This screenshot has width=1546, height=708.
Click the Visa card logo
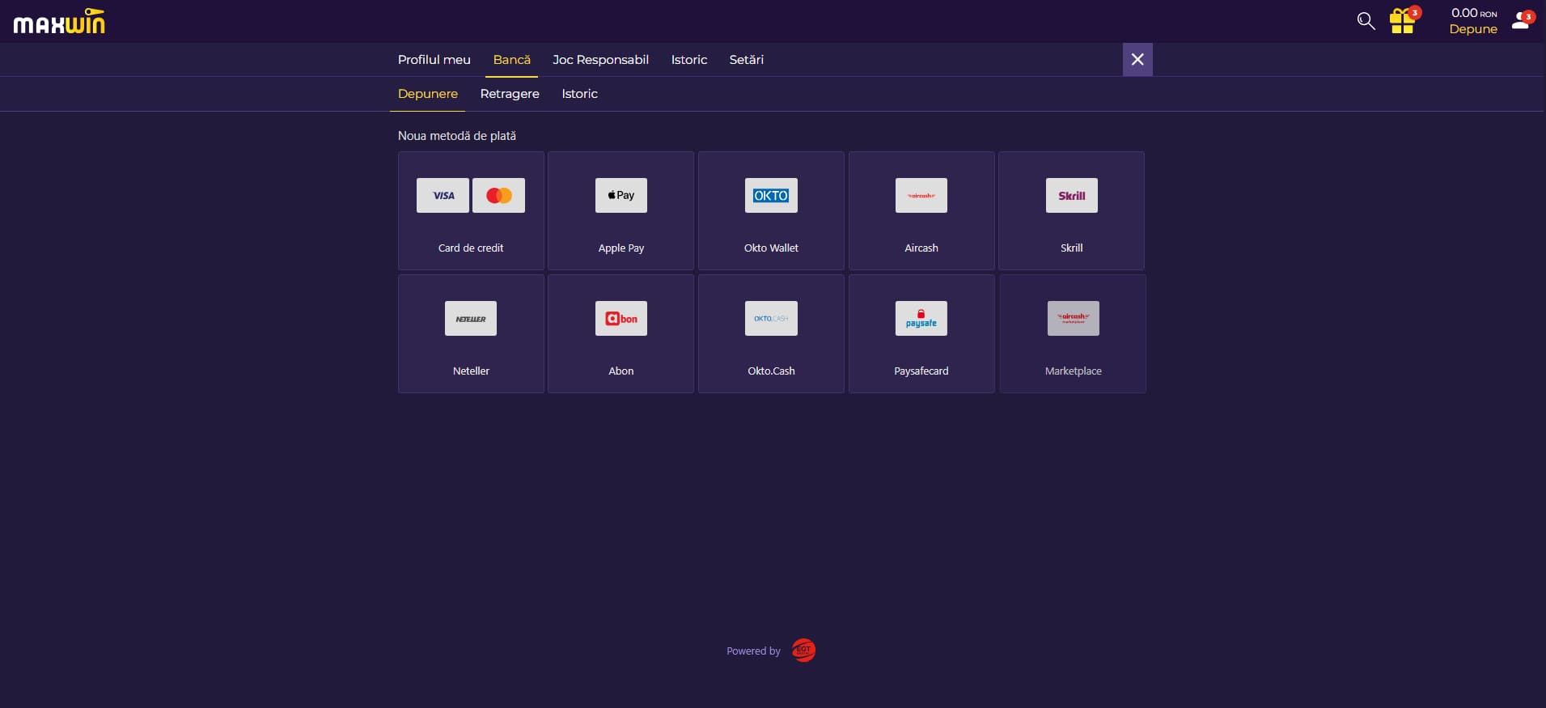(x=443, y=195)
